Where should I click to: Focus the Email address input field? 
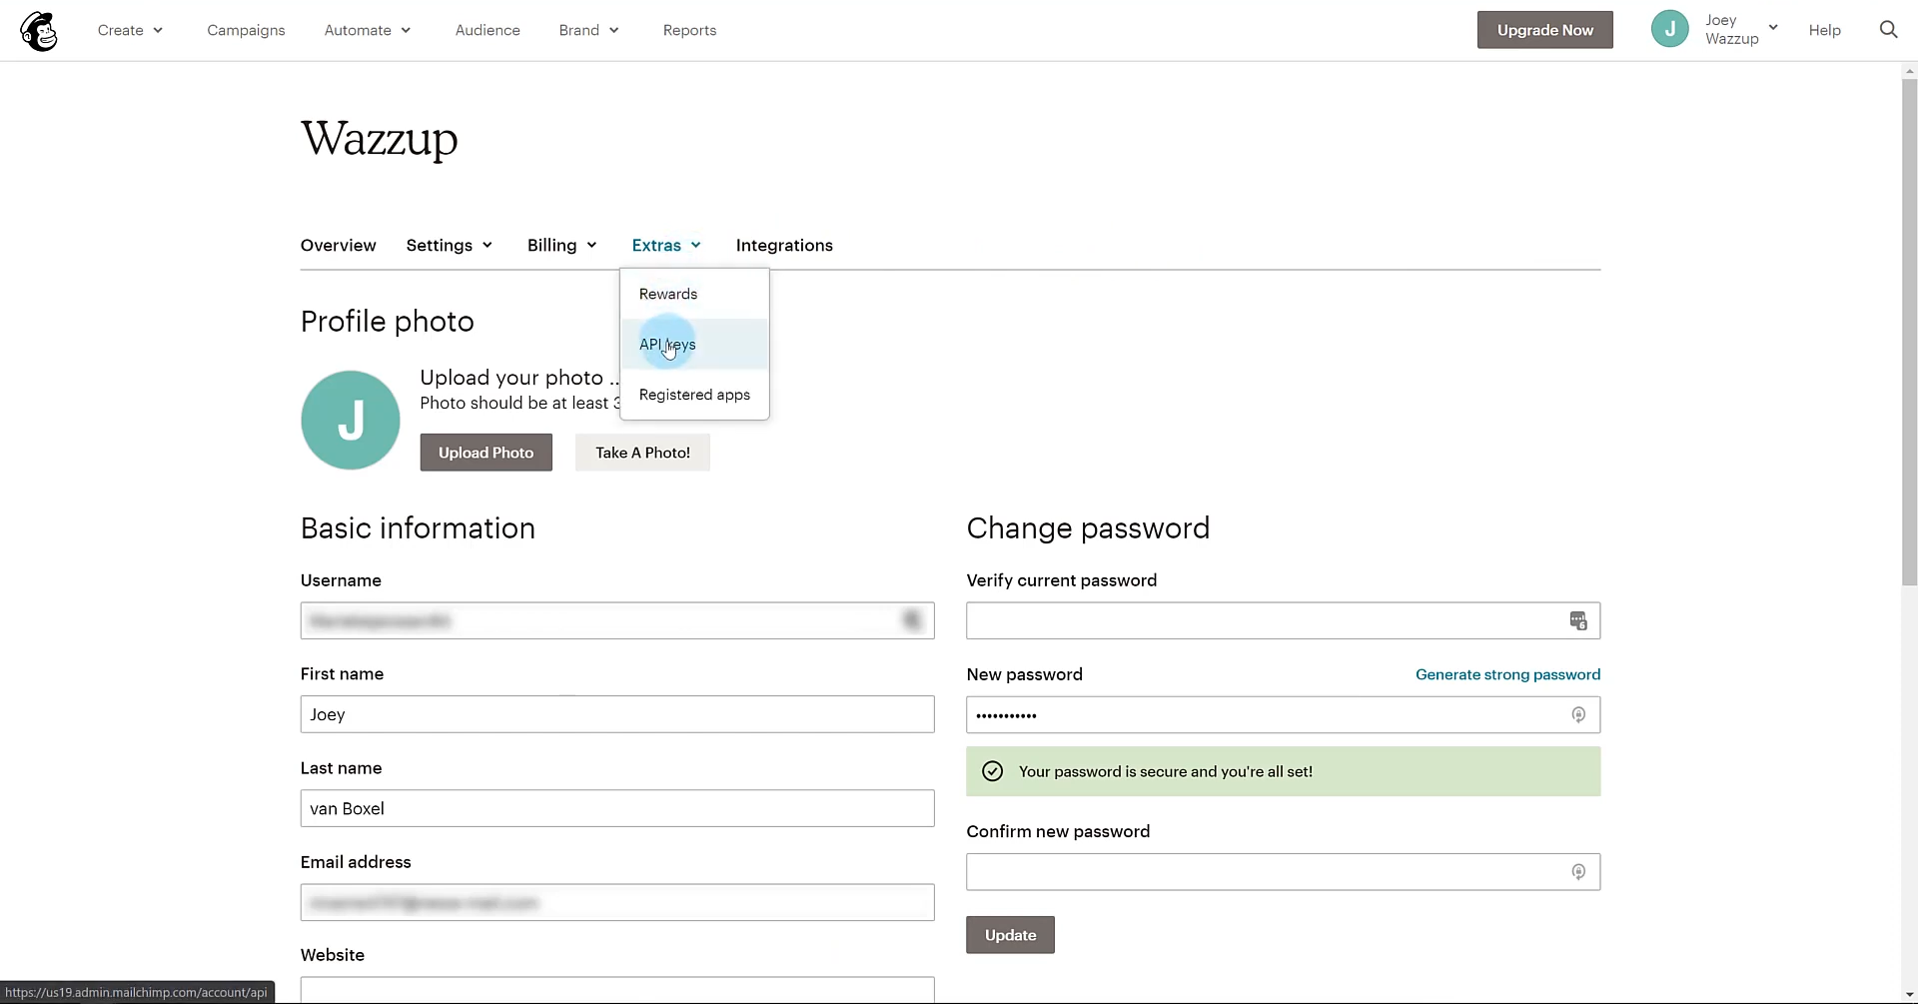click(x=617, y=903)
